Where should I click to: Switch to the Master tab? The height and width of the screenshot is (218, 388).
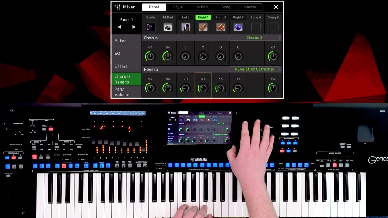(x=250, y=7)
